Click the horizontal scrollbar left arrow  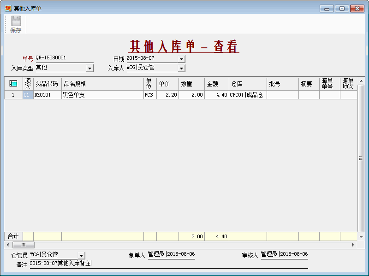tap(8, 245)
